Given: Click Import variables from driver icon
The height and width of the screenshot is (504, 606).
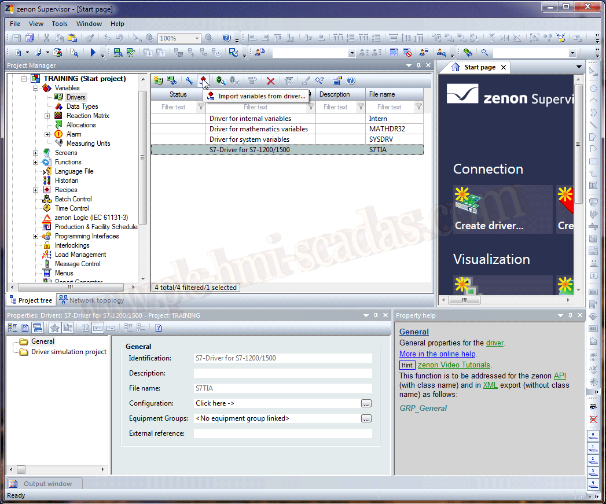Looking at the screenshot, I should click(x=203, y=81).
